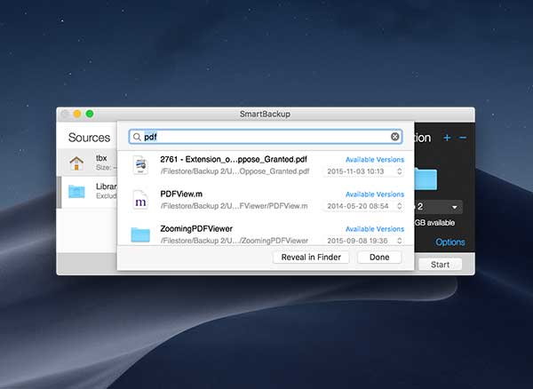Select the tbx home source icon
The height and width of the screenshot is (389, 533).
pos(76,163)
